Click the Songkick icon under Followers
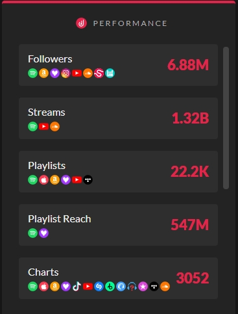Image resolution: width=238 pixels, height=314 pixels. [99, 73]
